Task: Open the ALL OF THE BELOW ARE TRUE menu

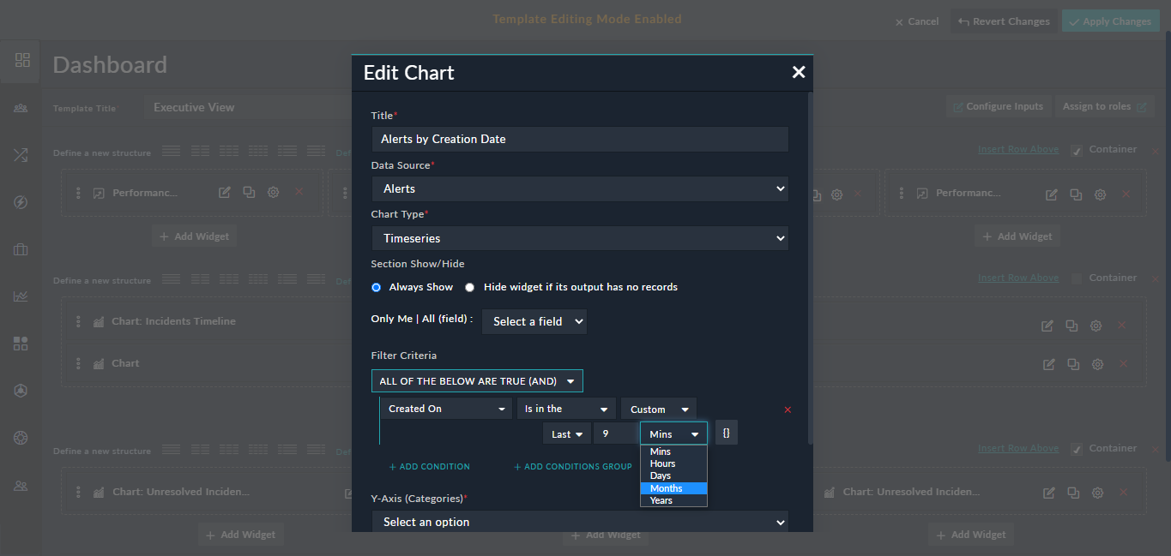Action: pos(477,380)
